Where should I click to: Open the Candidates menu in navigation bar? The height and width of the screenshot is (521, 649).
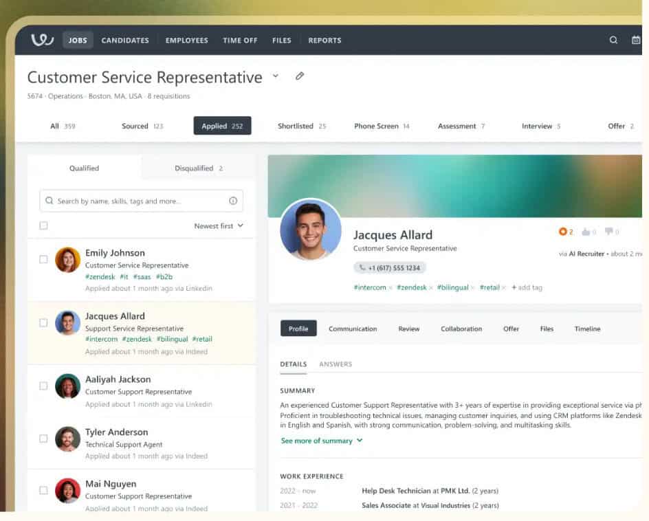click(x=125, y=41)
